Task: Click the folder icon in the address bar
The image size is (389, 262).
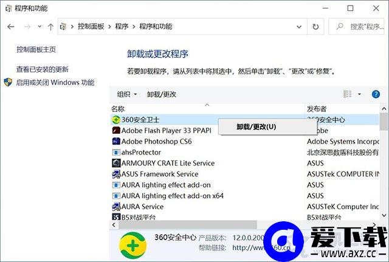Action: [x=63, y=26]
